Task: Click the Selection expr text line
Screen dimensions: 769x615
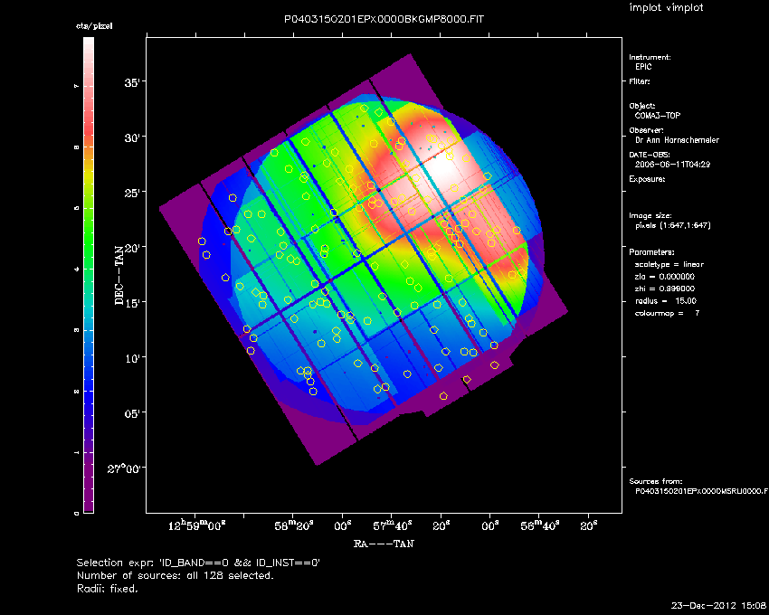Action: click(198, 563)
